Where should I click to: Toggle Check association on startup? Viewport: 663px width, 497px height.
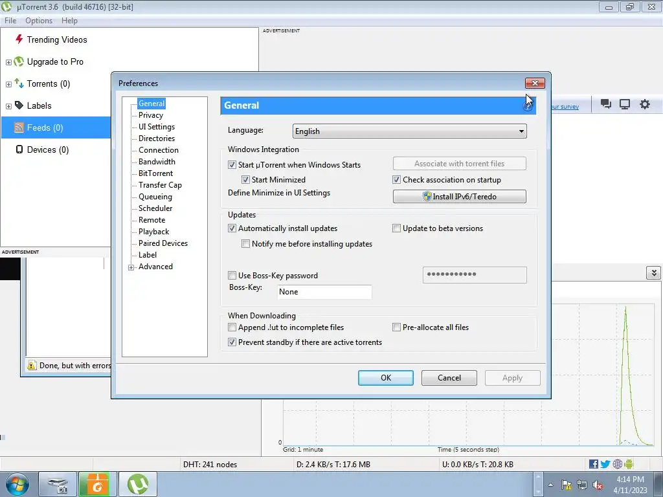click(396, 180)
